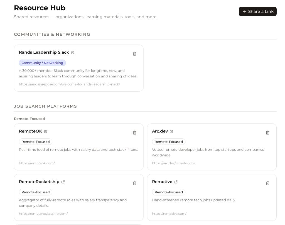285x225 pixels.
Task: Click the Resource Hub page title
Action: pyautogui.click(x=40, y=8)
